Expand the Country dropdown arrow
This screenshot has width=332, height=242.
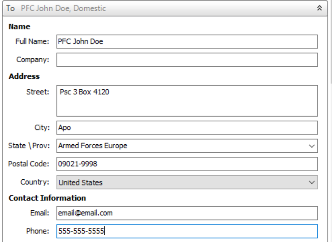[311, 182]
